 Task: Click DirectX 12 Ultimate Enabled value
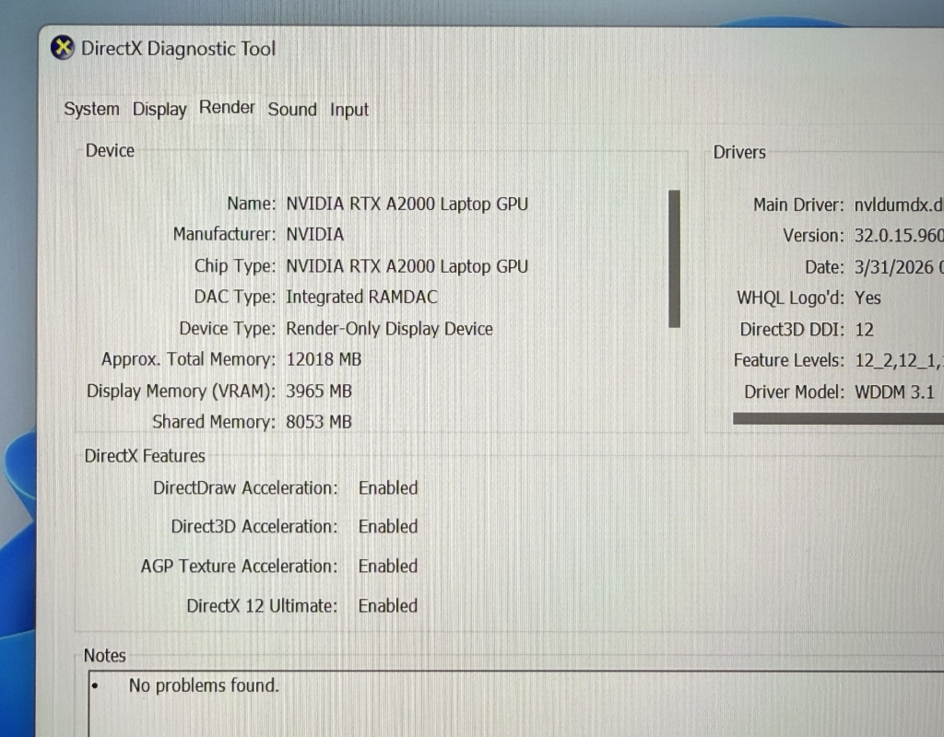pyautogui.click(x=388, y=606)
